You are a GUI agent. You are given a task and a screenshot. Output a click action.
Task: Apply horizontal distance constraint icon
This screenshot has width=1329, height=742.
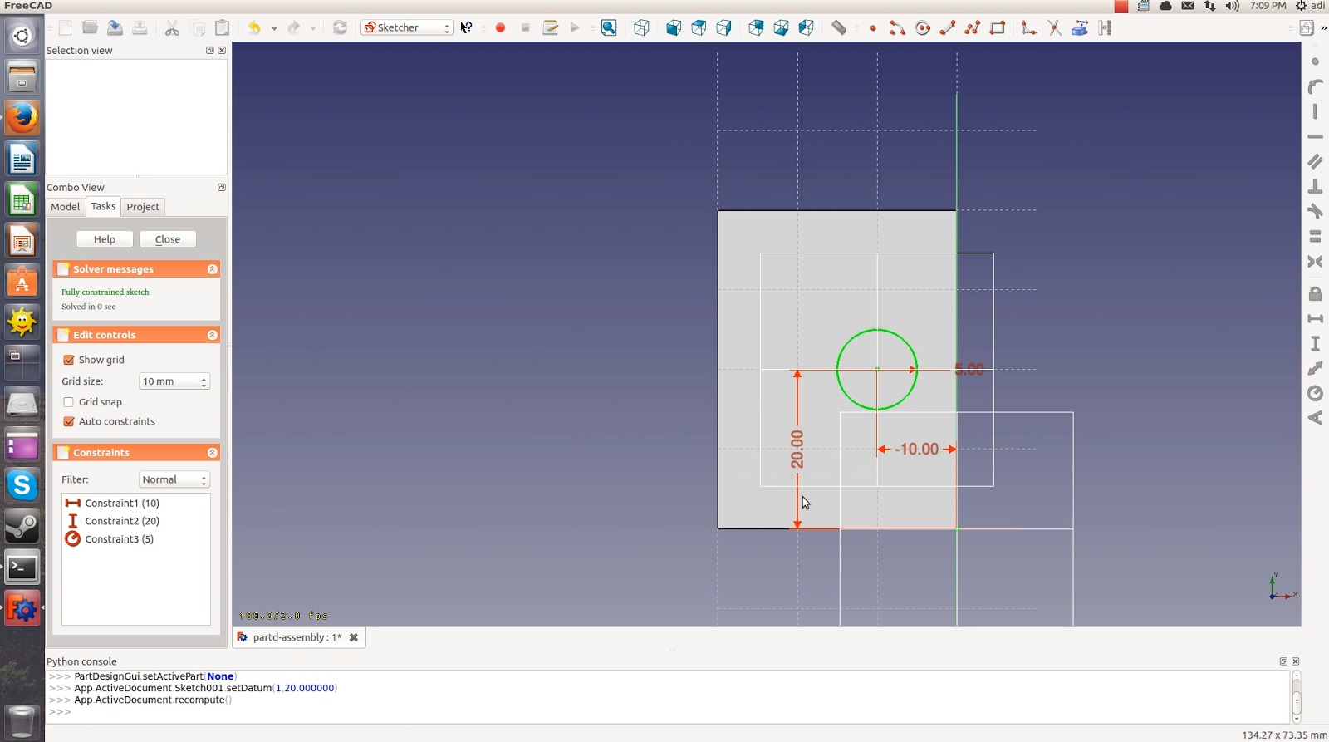click(1315, 318)
